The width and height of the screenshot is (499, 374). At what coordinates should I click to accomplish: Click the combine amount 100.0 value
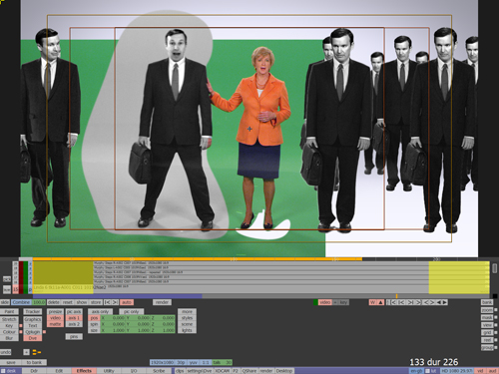39,302
